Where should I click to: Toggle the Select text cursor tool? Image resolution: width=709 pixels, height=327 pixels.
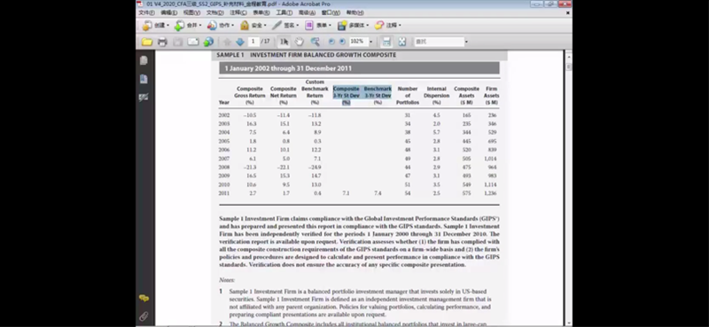tap(284, 42)
